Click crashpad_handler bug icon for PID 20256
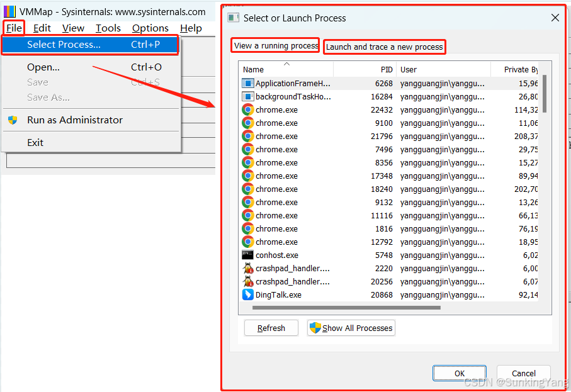571x392 pixels. coord(248,282)
